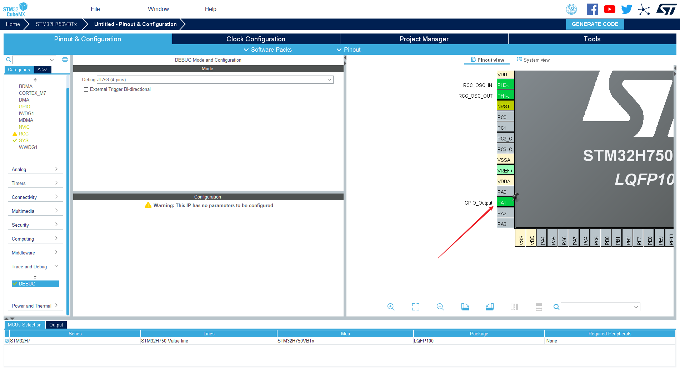Select DEBUG under Trace and Debug

(x=35, y=284)
